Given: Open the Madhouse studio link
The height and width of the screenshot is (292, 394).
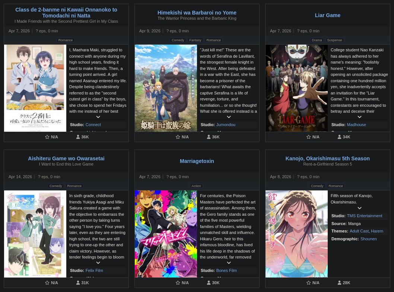Looking at the screenshot, I should [x=356, y=125].
